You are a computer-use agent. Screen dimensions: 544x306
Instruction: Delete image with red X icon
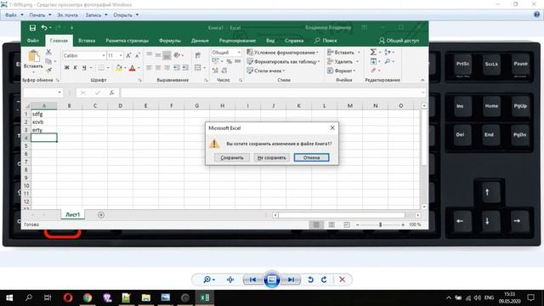click(342, 280)
